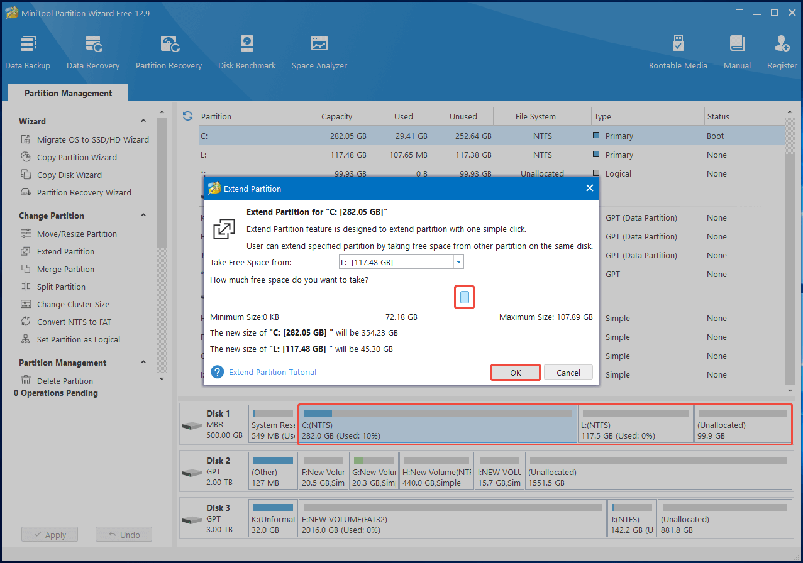Switch to Partition Management tab
The height and width of the screenshot is (563, 803).
68,93
